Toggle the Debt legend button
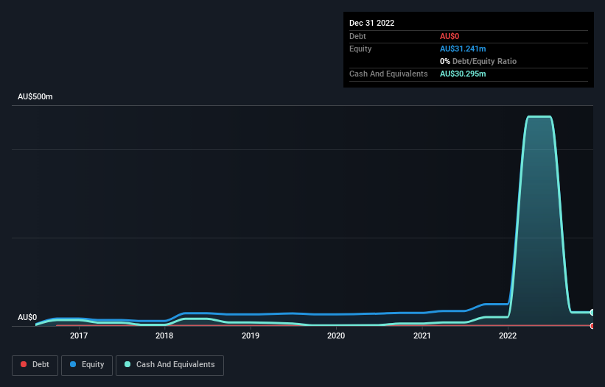Screen dimensions: 605x387 coord(35,365)
